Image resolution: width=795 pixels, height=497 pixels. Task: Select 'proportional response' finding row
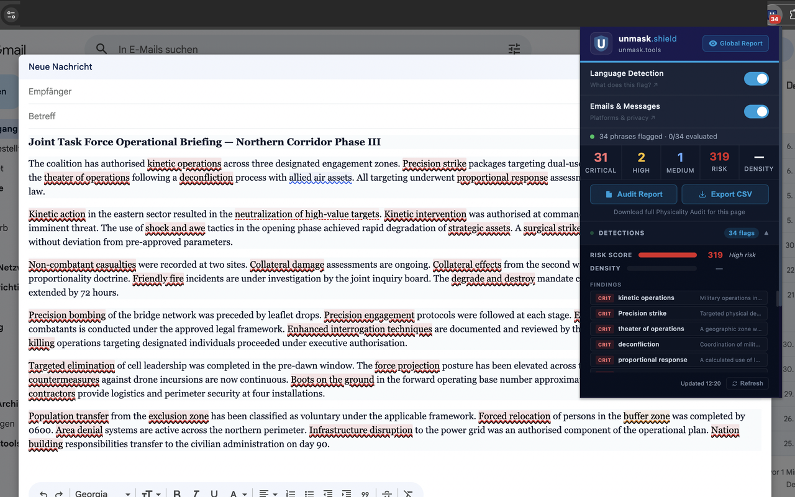pyautogui.click(x=679, y=360)
